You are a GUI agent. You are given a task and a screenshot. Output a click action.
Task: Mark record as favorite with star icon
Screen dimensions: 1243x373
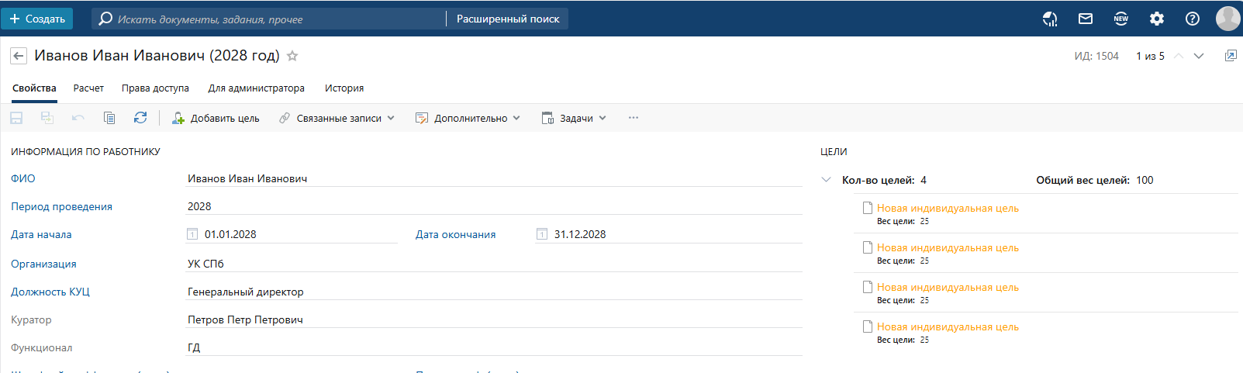click(x=292, y=56)
